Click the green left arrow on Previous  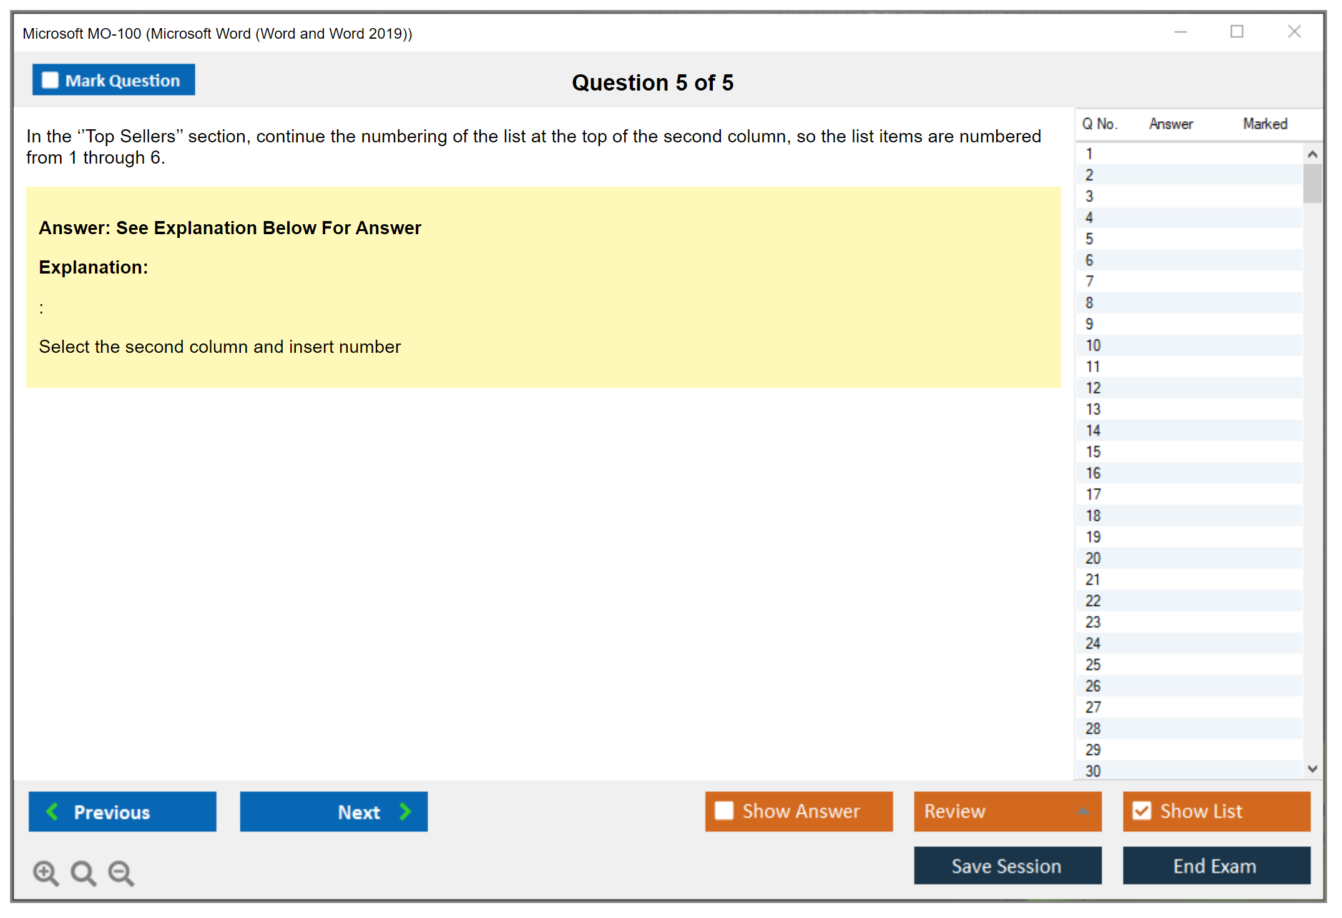[52, 811]
